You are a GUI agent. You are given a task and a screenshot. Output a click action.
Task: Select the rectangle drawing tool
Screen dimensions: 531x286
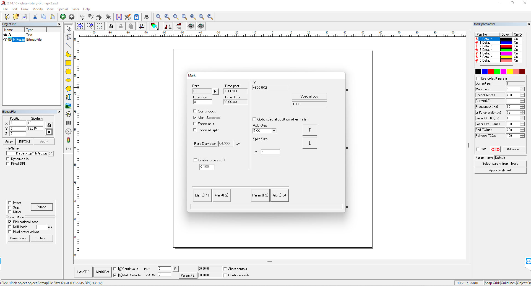click(x=68, y=63)
